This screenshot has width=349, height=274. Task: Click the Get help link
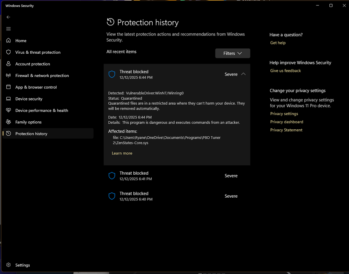point(278,43)
